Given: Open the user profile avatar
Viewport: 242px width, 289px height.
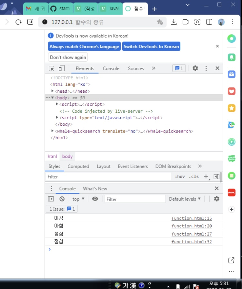Looking at the screenshot, I should 221,22.
